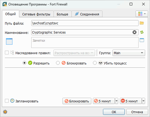Image resolution: width=150 pixels, height=117 pixels.
Task: Select the Блокировать radio button
Action: tap(58, 63)
